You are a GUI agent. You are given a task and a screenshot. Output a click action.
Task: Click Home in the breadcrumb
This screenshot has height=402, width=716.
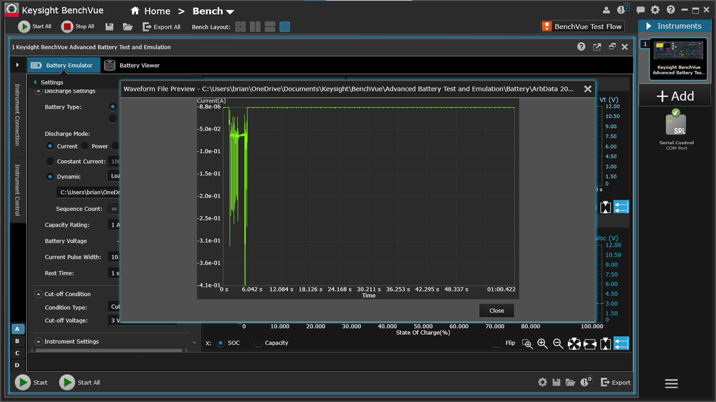click(150, 11)
